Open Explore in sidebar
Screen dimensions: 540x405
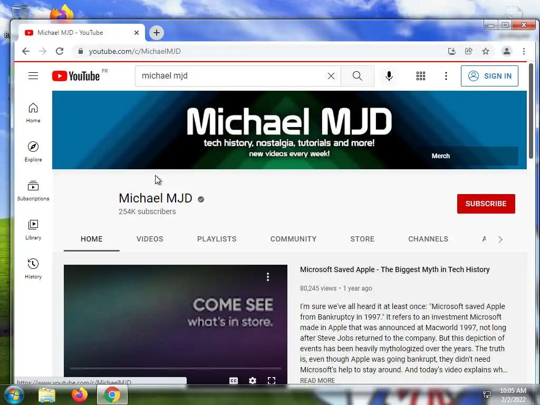33,152
